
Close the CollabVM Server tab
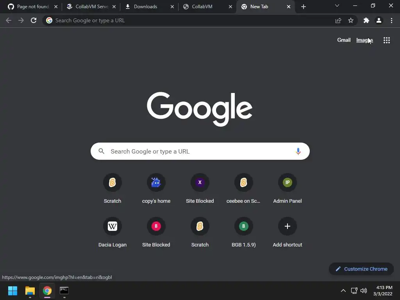(x=114, y=7)
